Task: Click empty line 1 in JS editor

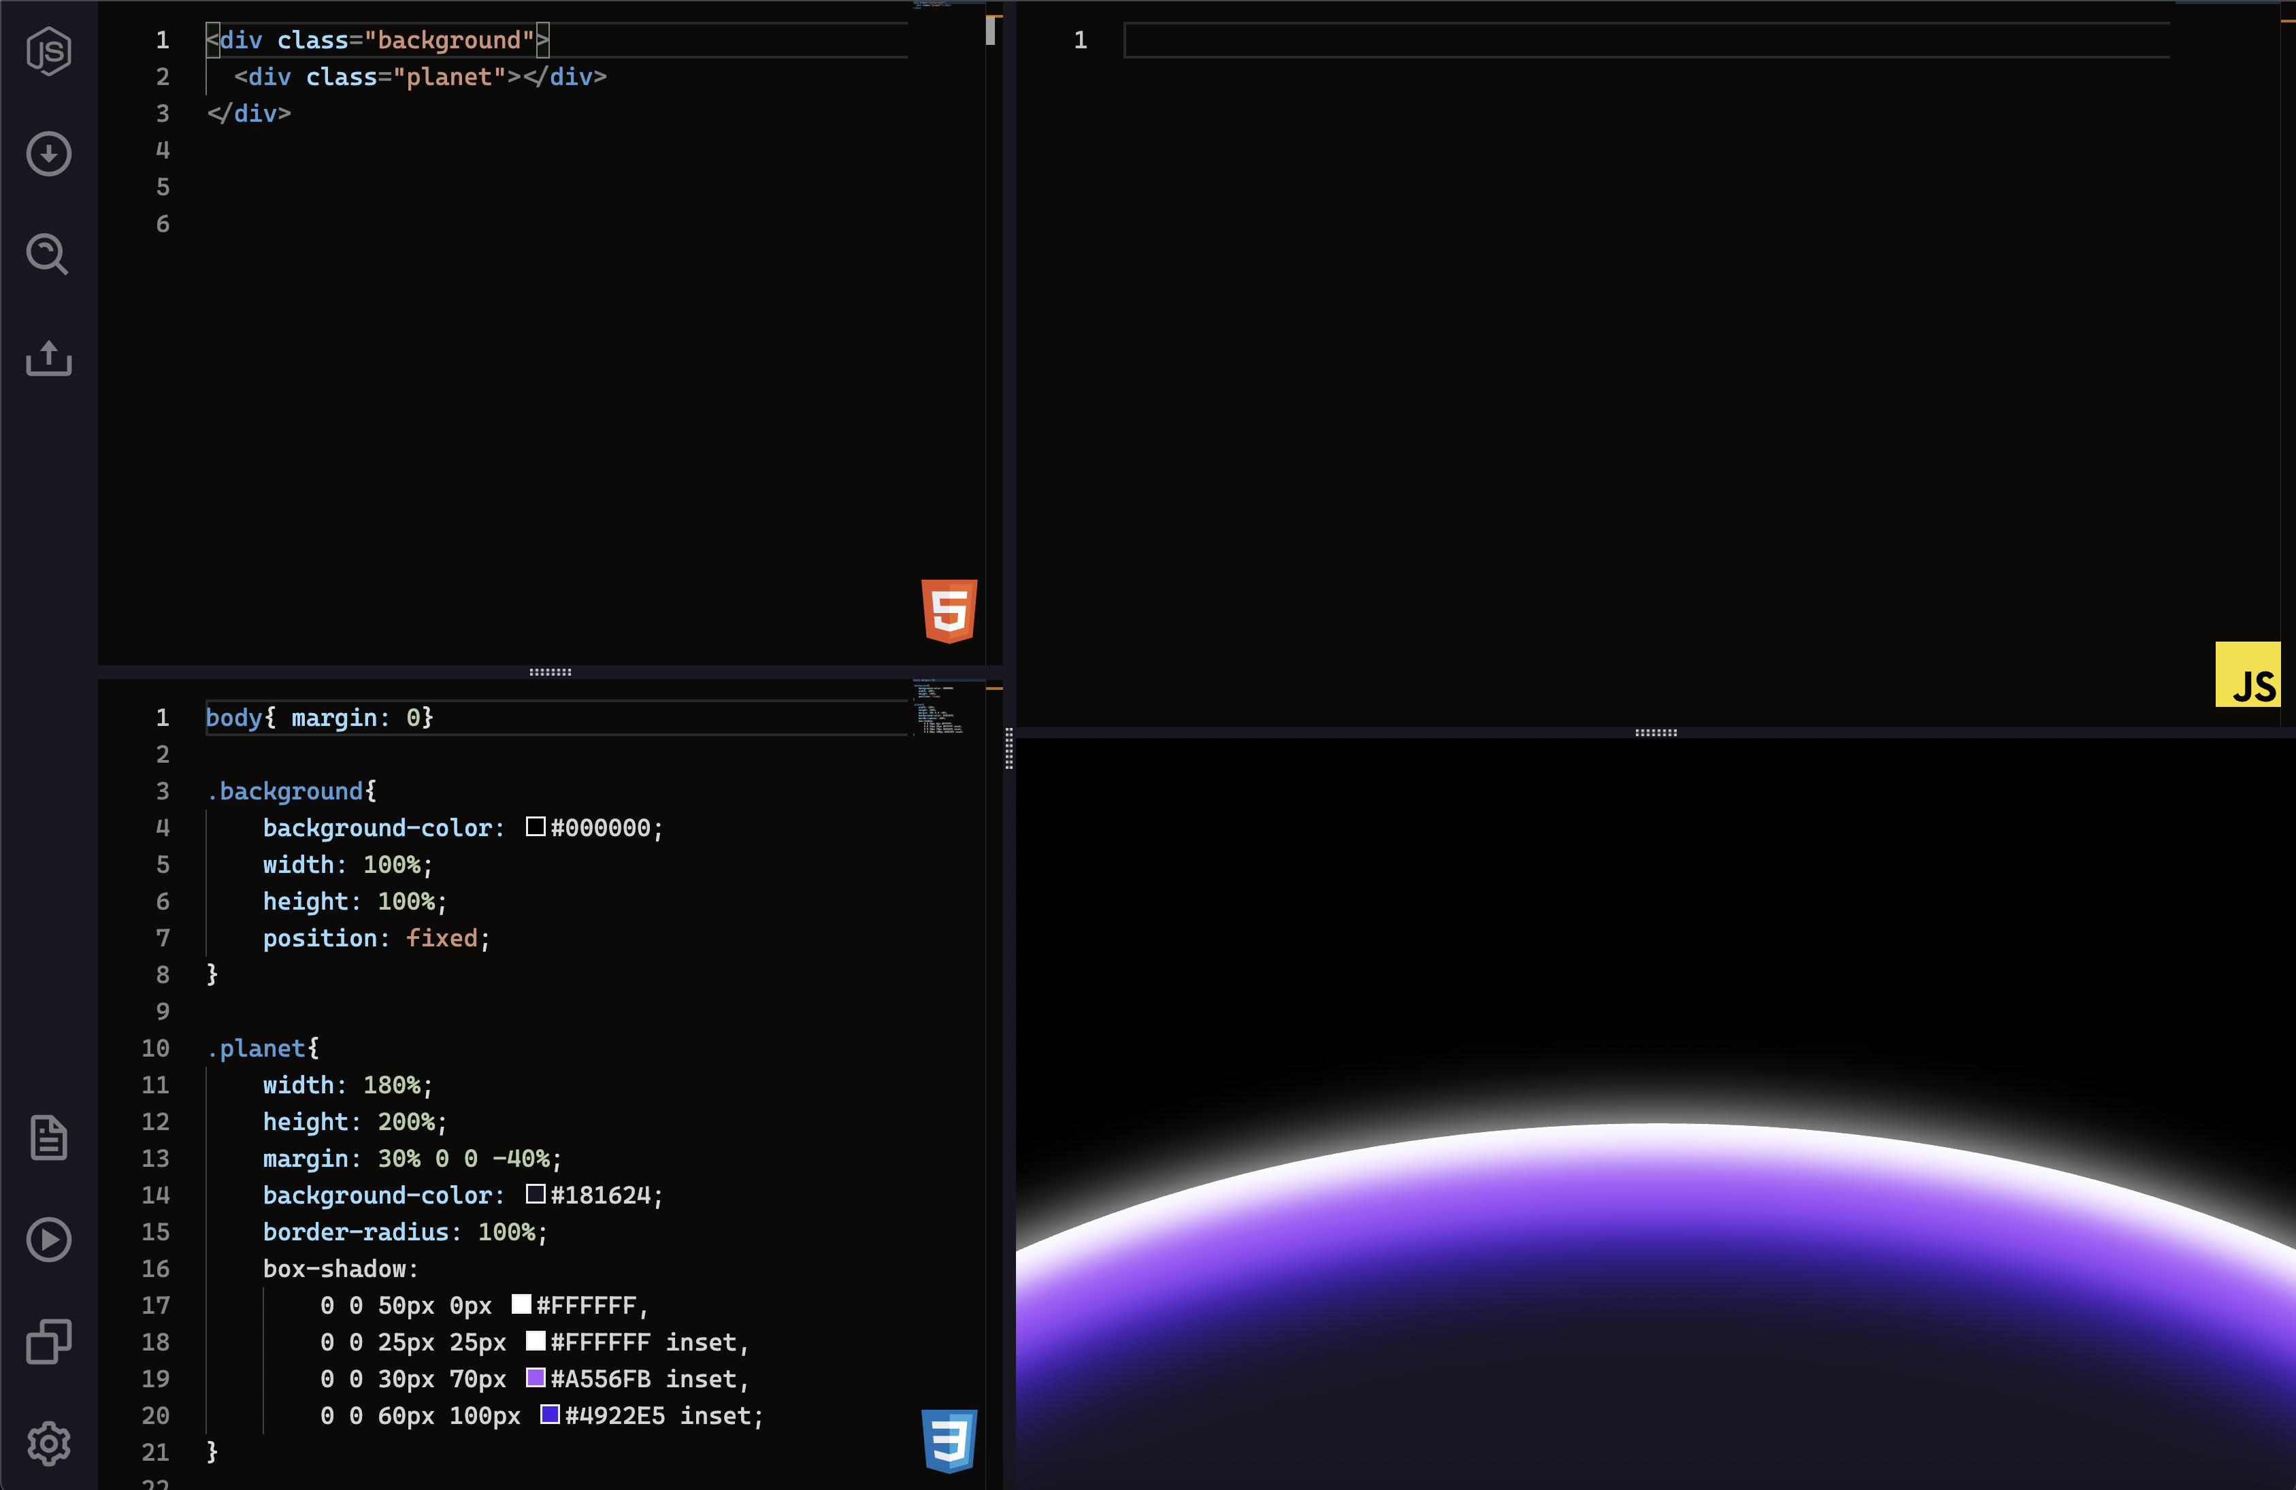Action: [x=1646, y=41]
